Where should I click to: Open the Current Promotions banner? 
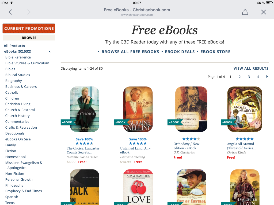click(x=29, y=28)
